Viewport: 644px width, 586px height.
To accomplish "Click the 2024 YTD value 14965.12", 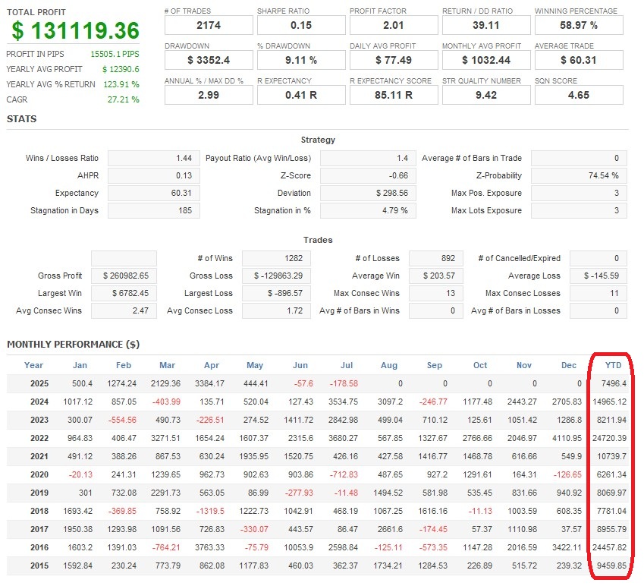I will pos(610,402).
